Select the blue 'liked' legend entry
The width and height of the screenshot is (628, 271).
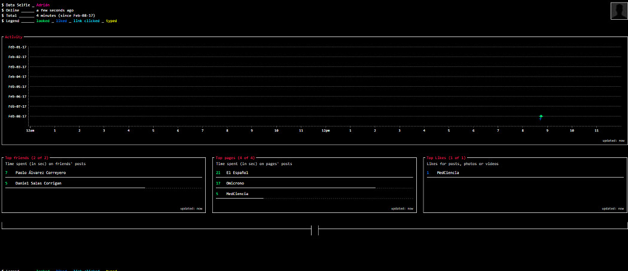(x=61, y=20)
